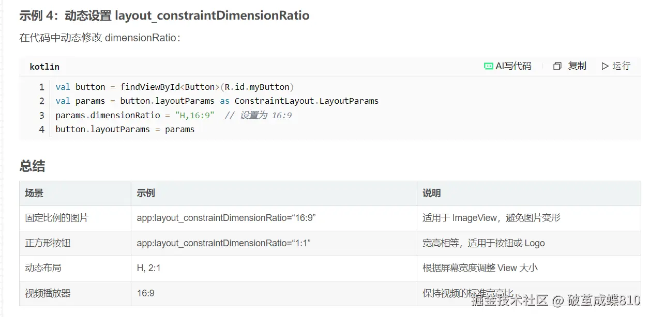Select the 固定比例的图片 table cell
This screenshot has width=650, height=317.
point(56,218)
